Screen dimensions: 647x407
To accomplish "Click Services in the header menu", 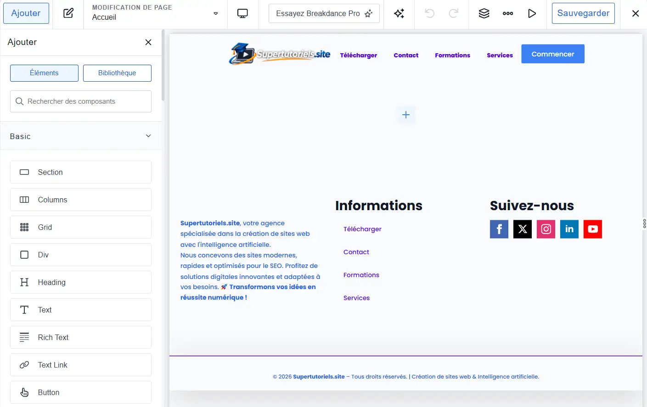I will 500,56.
